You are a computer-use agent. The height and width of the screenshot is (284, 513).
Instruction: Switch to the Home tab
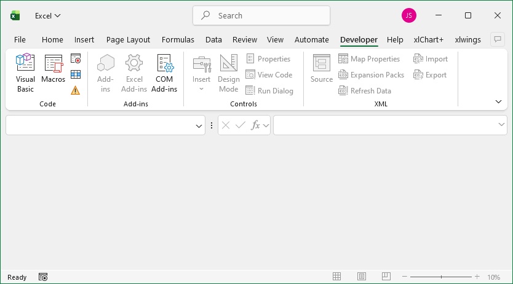click(x=52, y=39)
